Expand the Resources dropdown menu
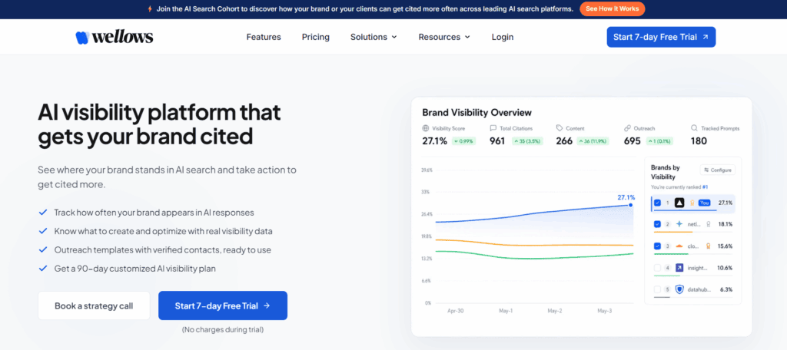 (x=444, y=37)
